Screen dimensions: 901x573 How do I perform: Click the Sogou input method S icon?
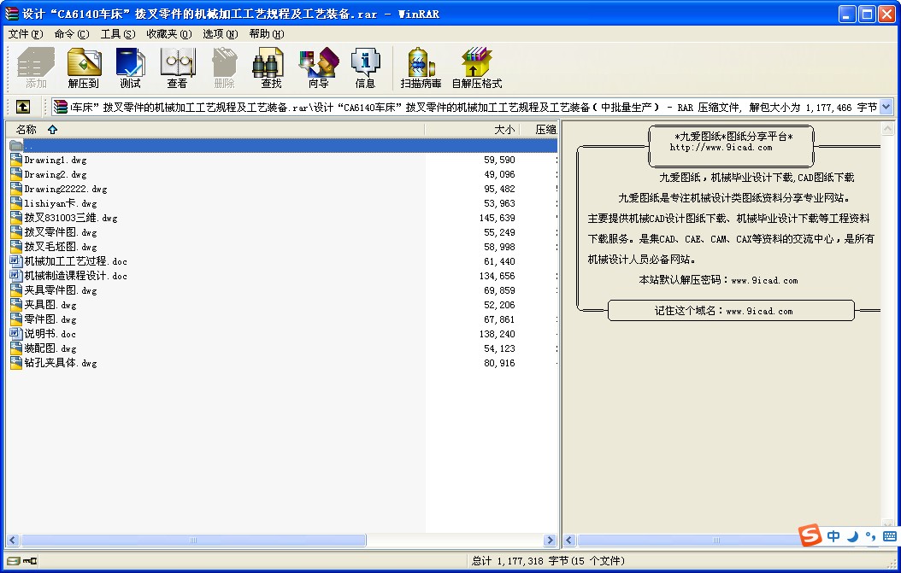click(810, 535)
